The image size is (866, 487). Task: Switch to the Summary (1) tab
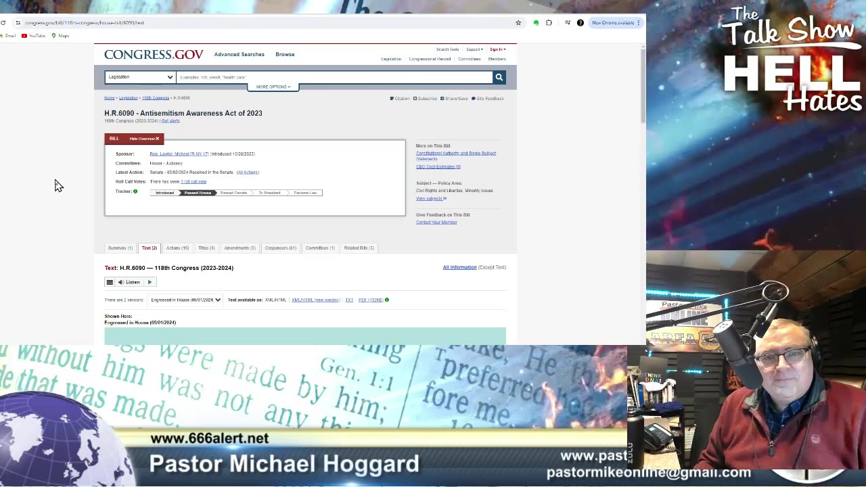click(120, 248)
